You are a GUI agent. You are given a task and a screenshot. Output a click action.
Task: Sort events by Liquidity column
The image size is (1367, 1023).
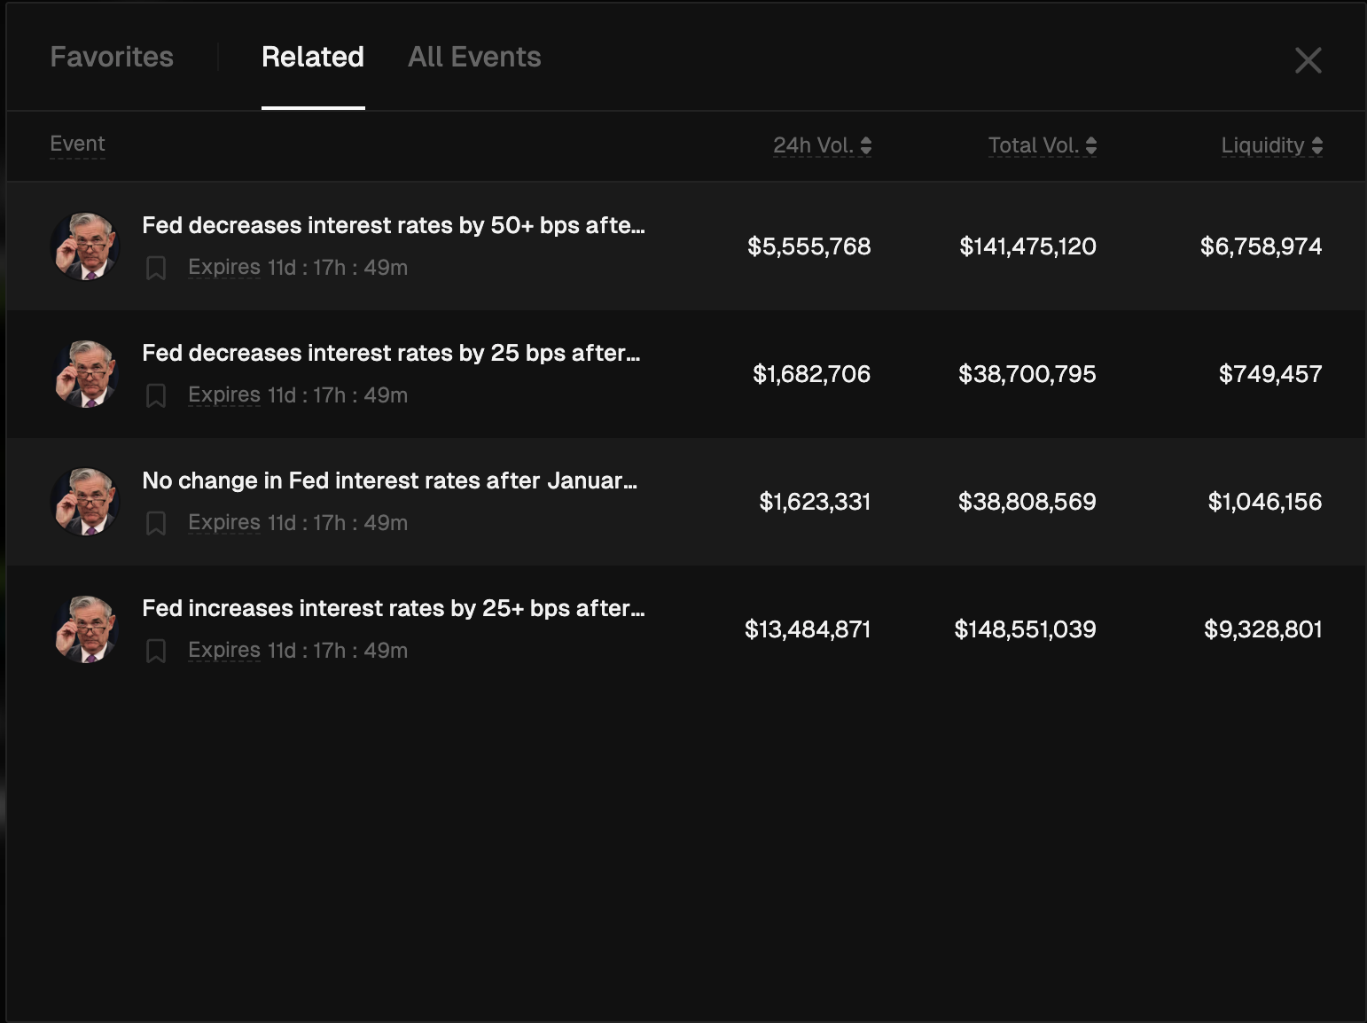(1271, 145)
